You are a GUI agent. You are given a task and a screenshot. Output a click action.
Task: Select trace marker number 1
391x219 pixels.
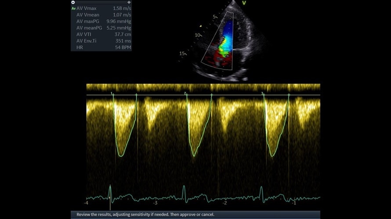[x=112, y=94]
